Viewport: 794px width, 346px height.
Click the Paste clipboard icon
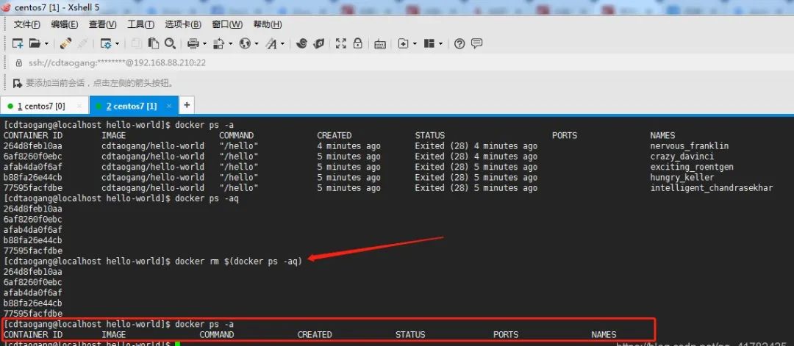pos(154,43)
